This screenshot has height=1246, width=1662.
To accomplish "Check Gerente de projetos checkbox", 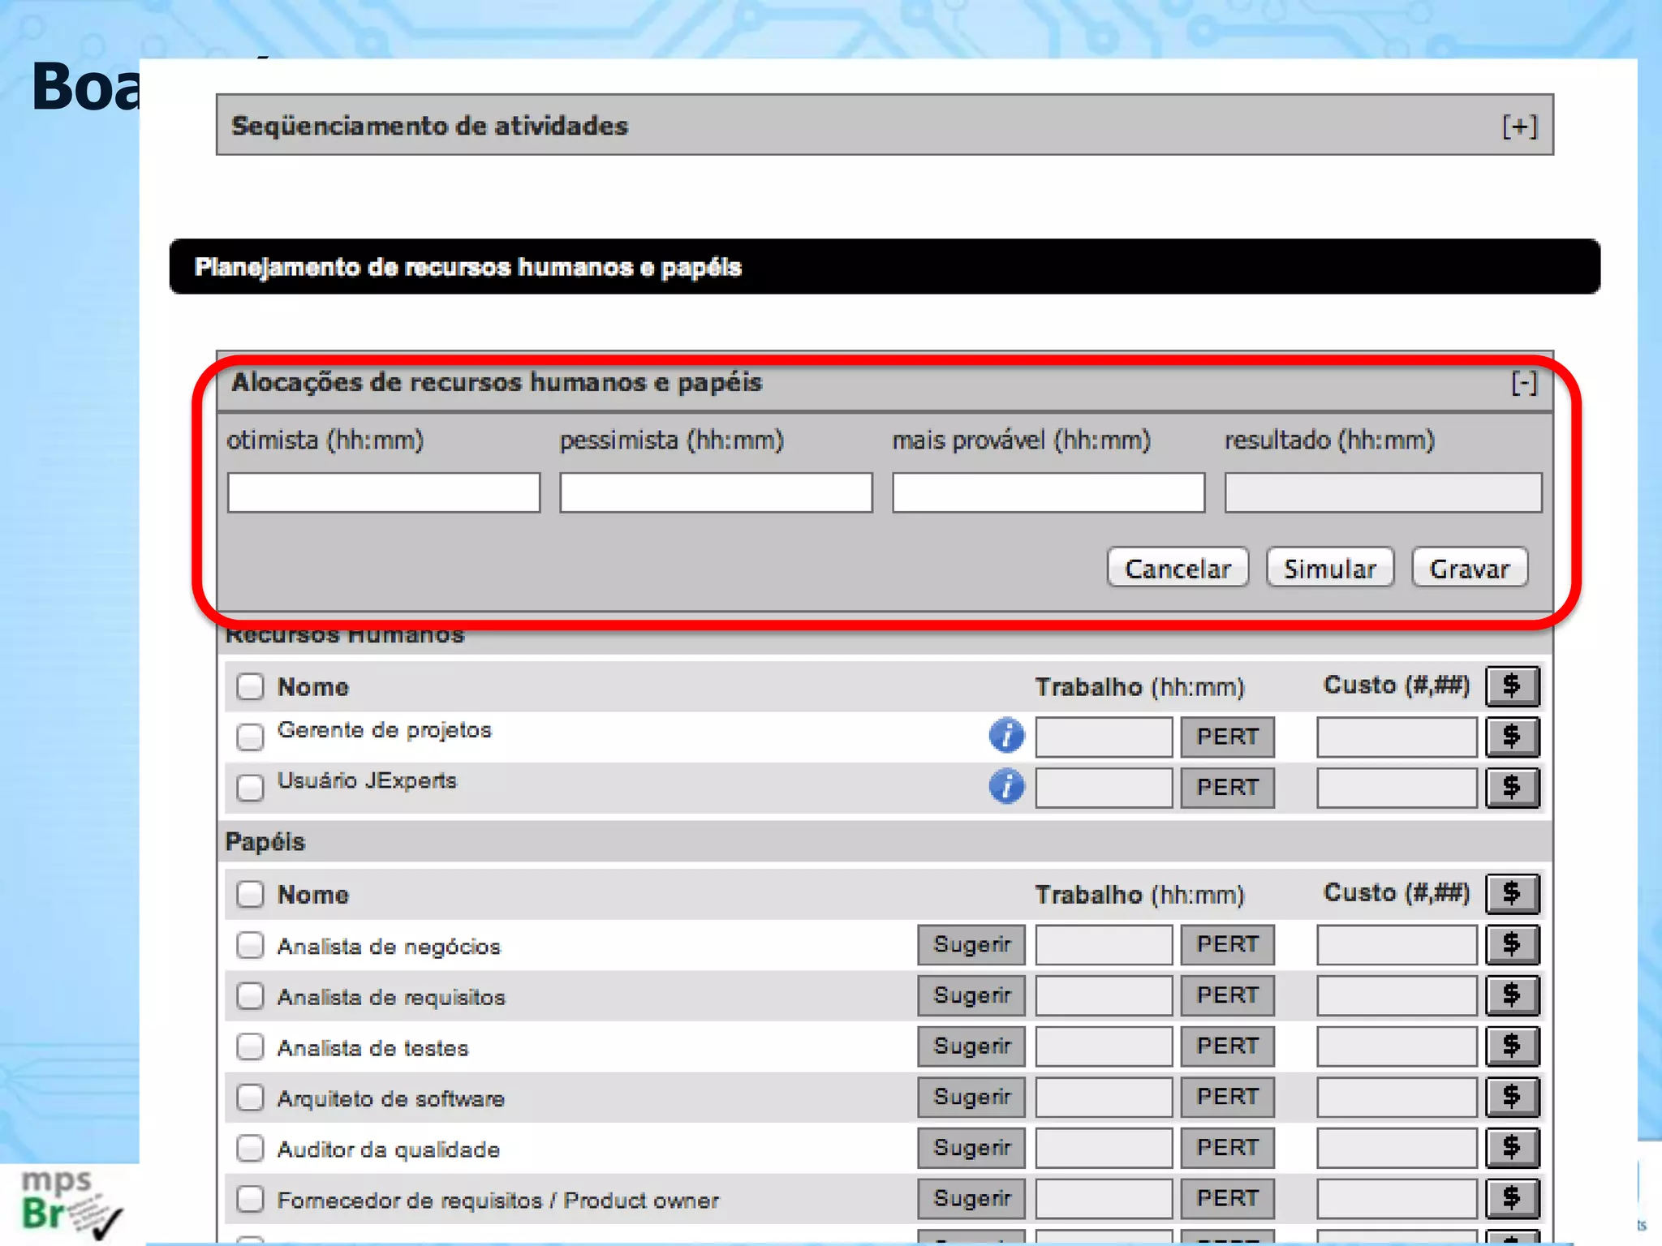I will pos(250,737).
